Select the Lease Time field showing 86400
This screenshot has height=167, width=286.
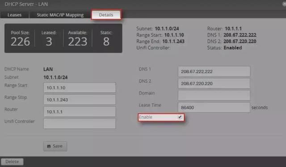coord(214,107)
